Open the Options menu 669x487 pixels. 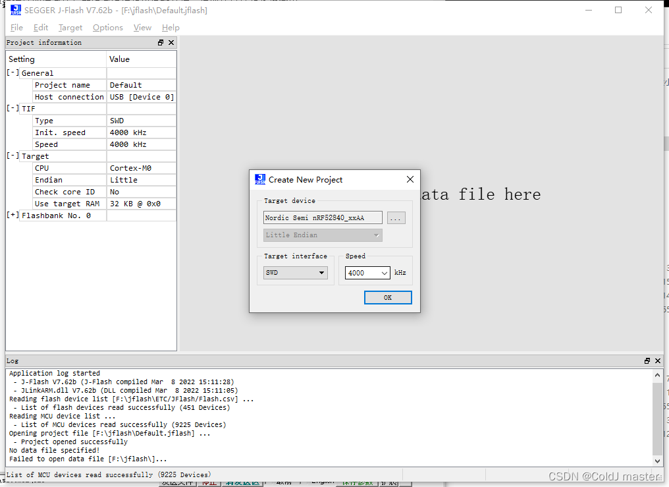pos(108,28)
